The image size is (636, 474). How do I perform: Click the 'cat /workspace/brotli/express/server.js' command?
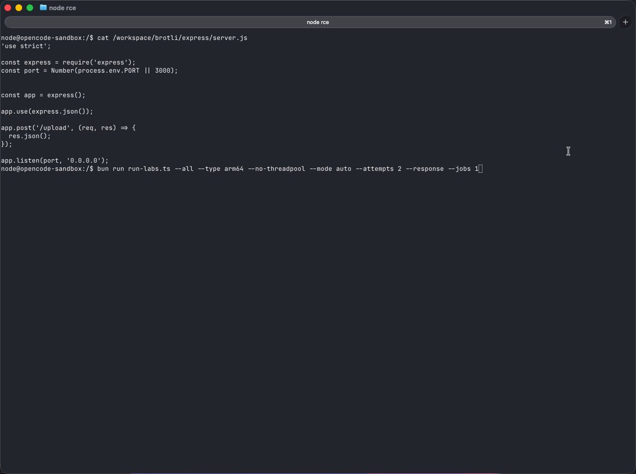click(172, 38)
